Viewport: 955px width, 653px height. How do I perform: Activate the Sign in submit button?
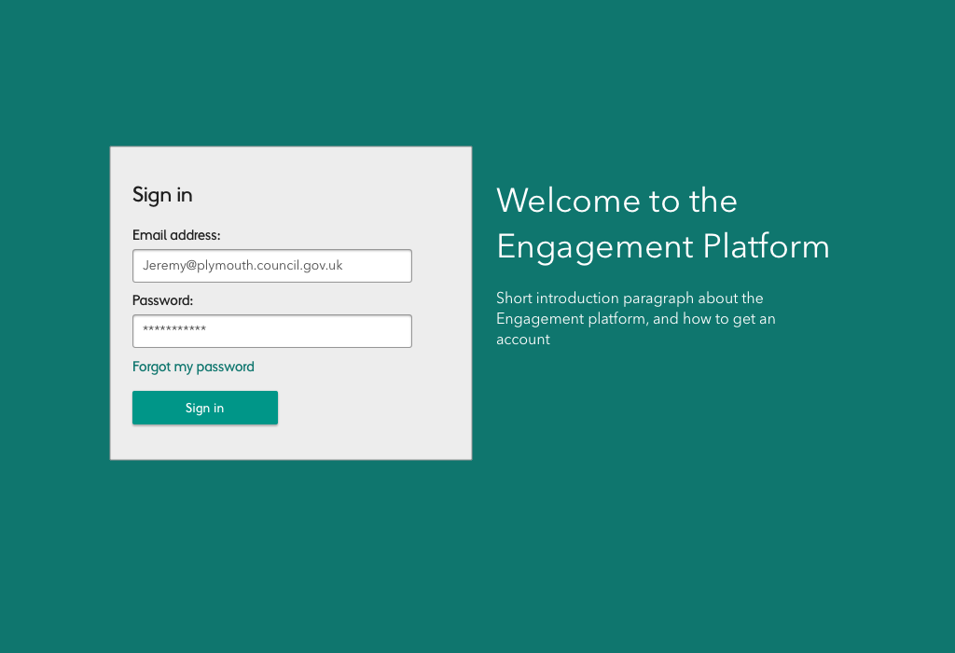(x=204, y=408)
